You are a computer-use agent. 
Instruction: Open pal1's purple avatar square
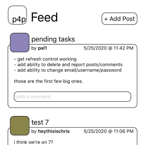(x=20, y=43)
